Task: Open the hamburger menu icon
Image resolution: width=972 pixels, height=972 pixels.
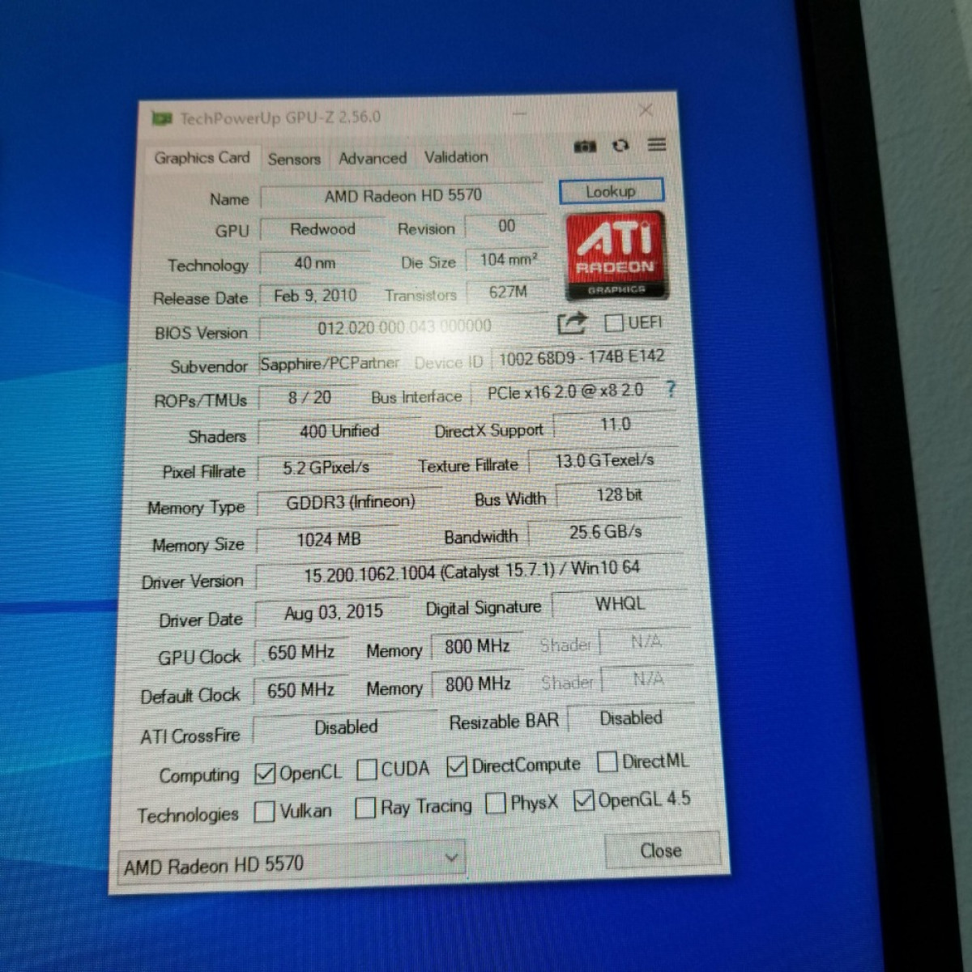Action: click(x=657, y=144)
